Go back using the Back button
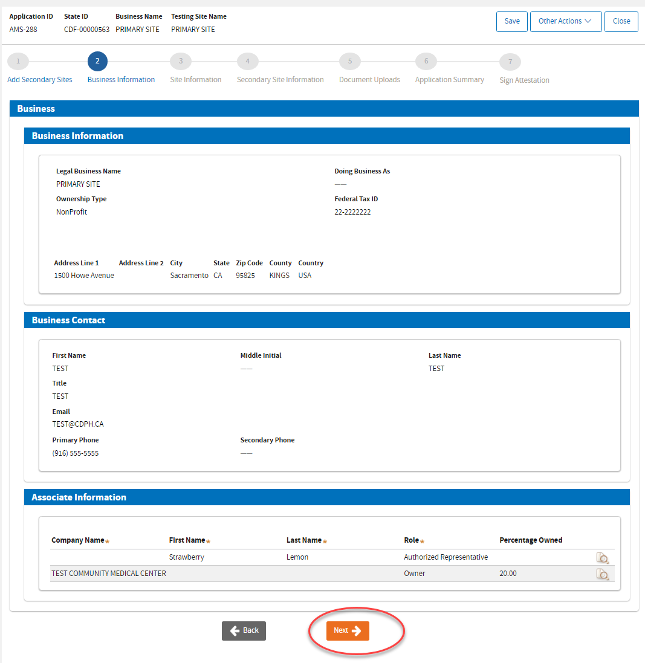This screenshot has width=645, height=663. click(x=244, y=630)
